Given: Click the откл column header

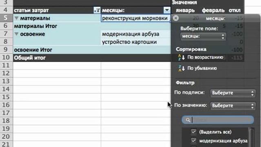Looking at the screenshot, I should [234, 11].
